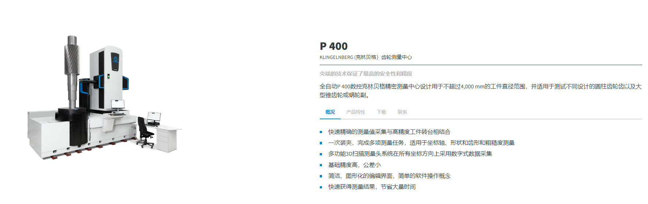Image resolution: width=648 pixels, height=204 pixels.
Task: Click the blue bullet before 快速获得测量结果
Action: (x=321, y=187)
